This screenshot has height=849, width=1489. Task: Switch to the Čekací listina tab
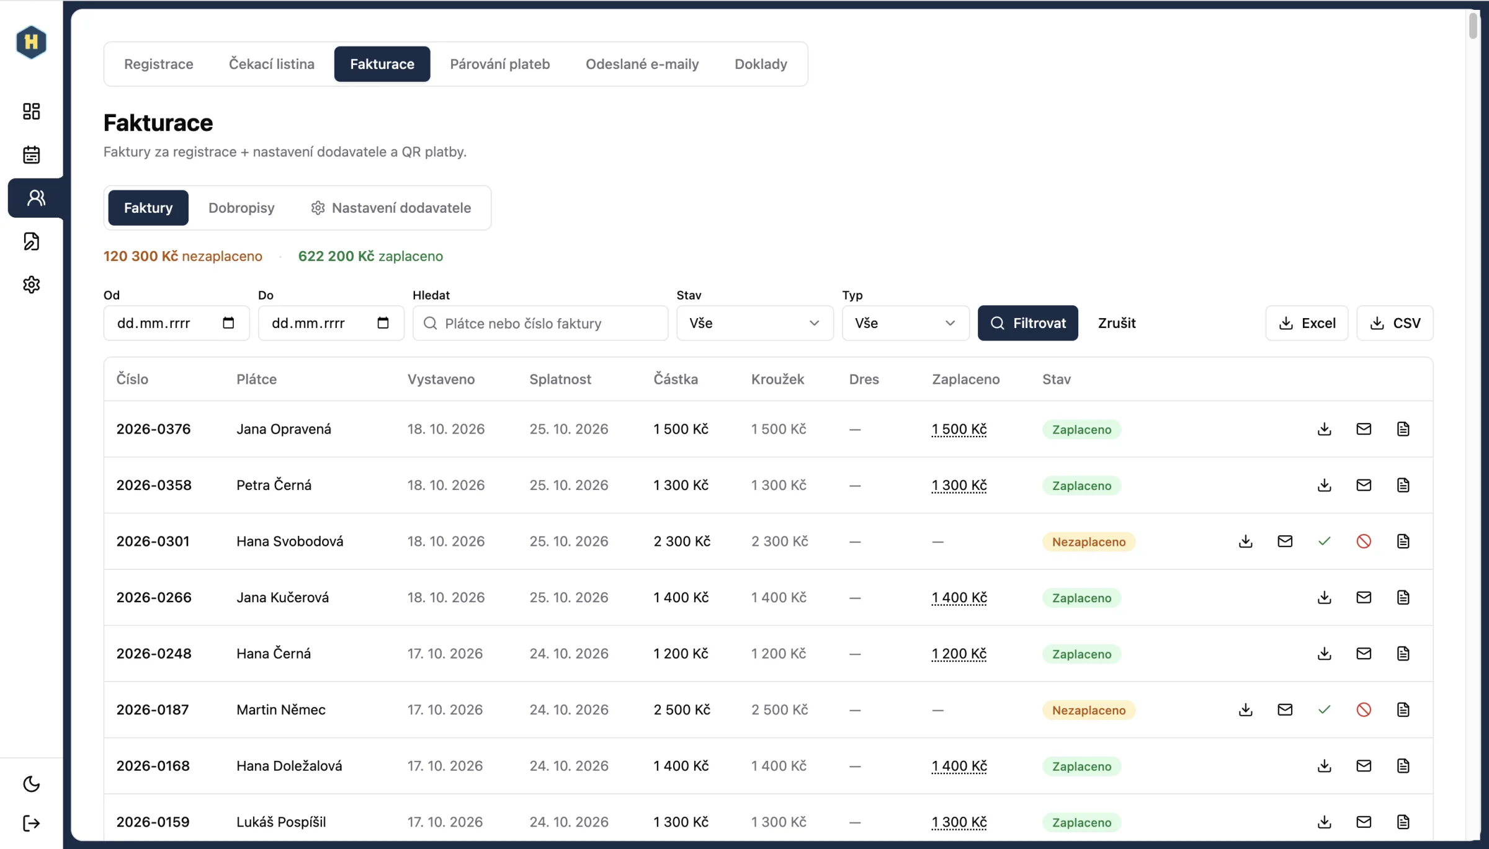coord(272,64)
